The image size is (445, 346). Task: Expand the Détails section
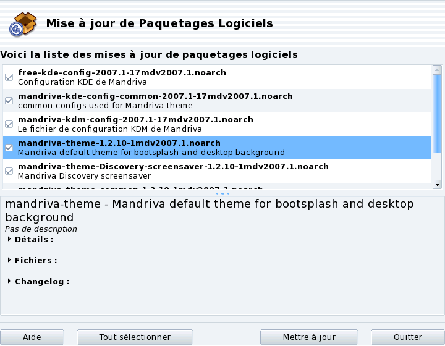[9, 239]
